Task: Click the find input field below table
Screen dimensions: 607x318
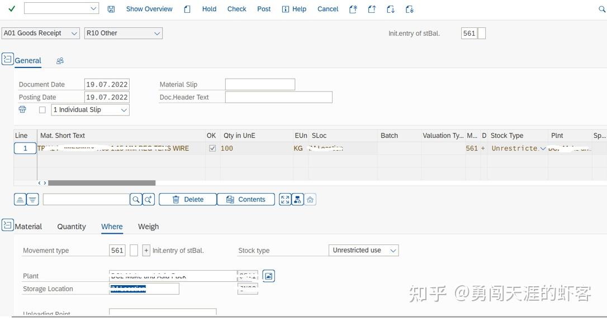Action: point(86,199)
